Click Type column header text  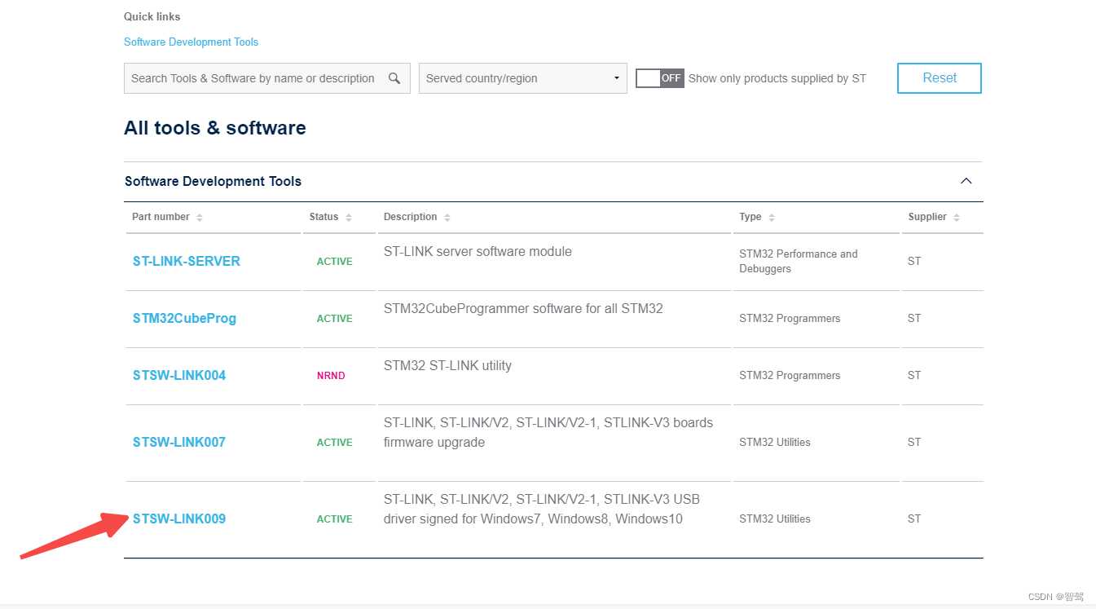(x=750, y=217)
